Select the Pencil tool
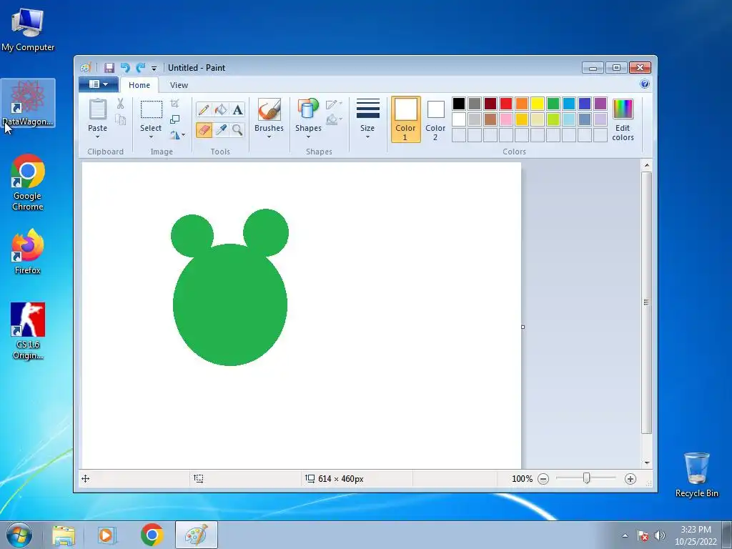The height and width of the screenshot is (549, 732). 204,109
